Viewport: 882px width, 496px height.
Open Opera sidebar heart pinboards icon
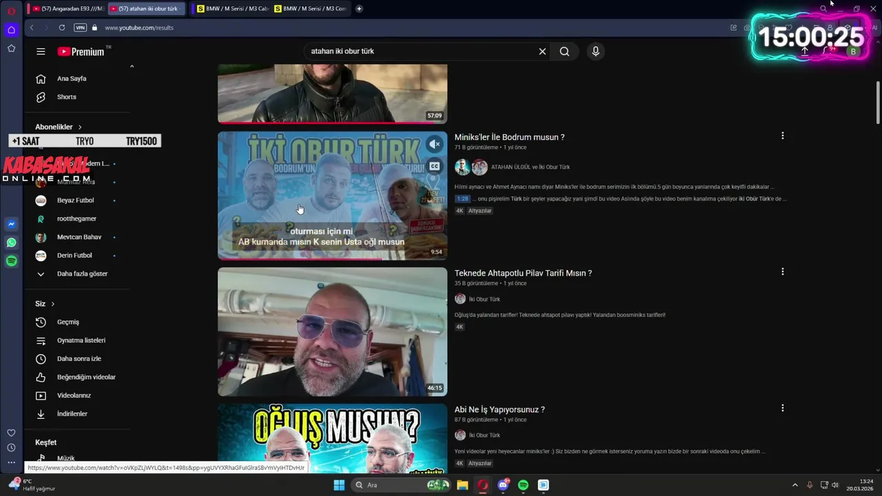(11, 433)
